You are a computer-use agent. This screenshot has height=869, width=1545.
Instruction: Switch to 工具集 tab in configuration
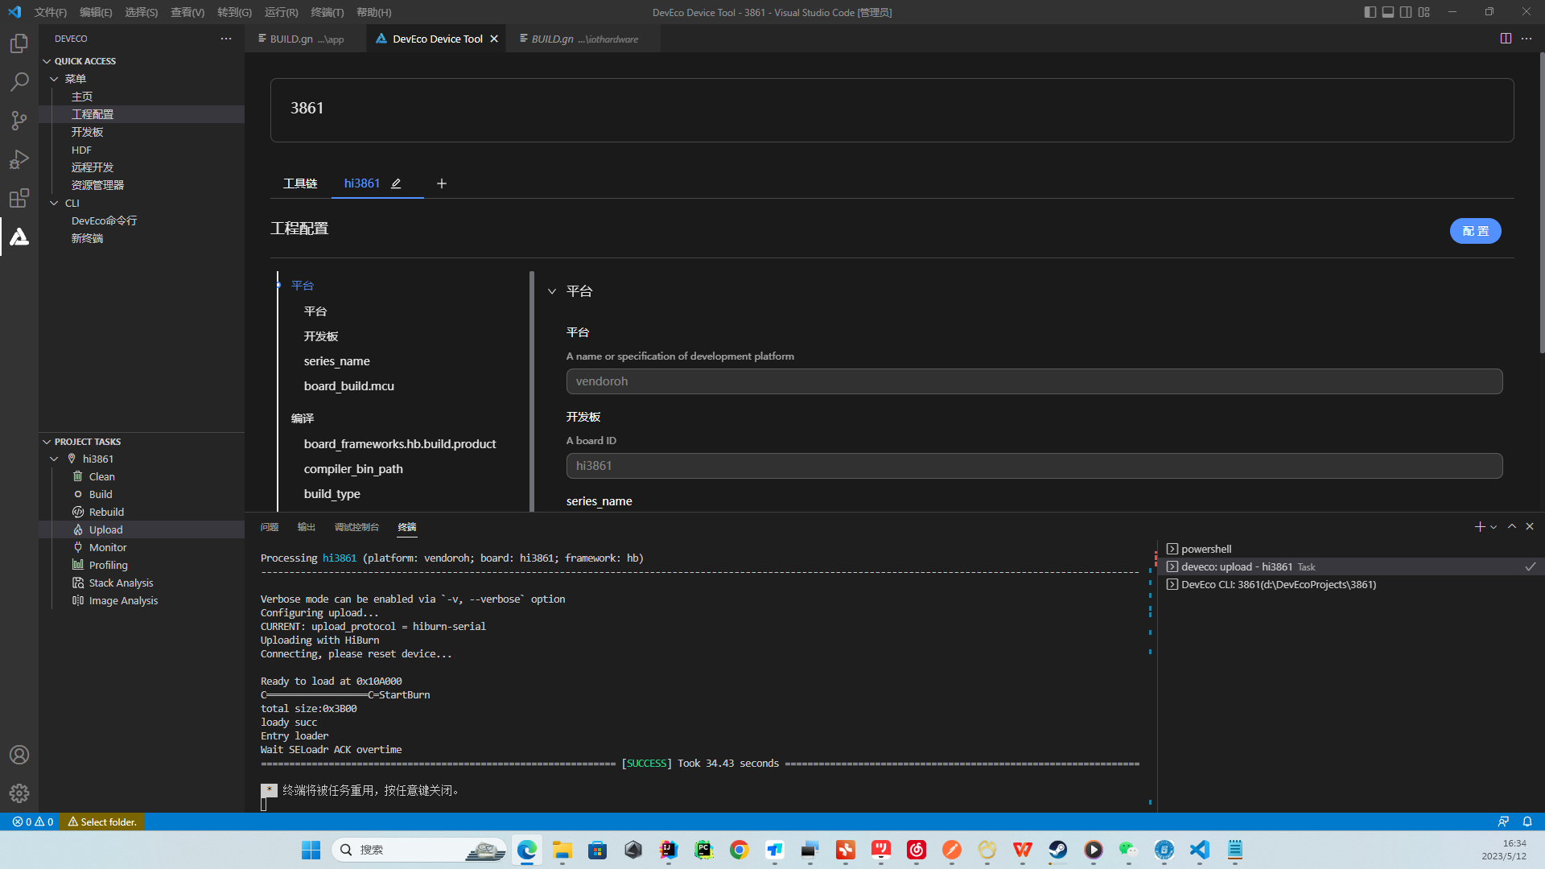[302, 183]
